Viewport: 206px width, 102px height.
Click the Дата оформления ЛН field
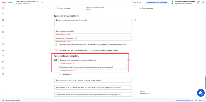[93, 31]
